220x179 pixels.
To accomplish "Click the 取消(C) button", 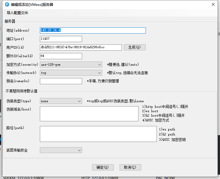I will 130,167.
